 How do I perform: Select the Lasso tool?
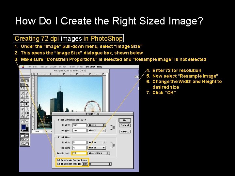pyautogui.click(x=23, y=89)
